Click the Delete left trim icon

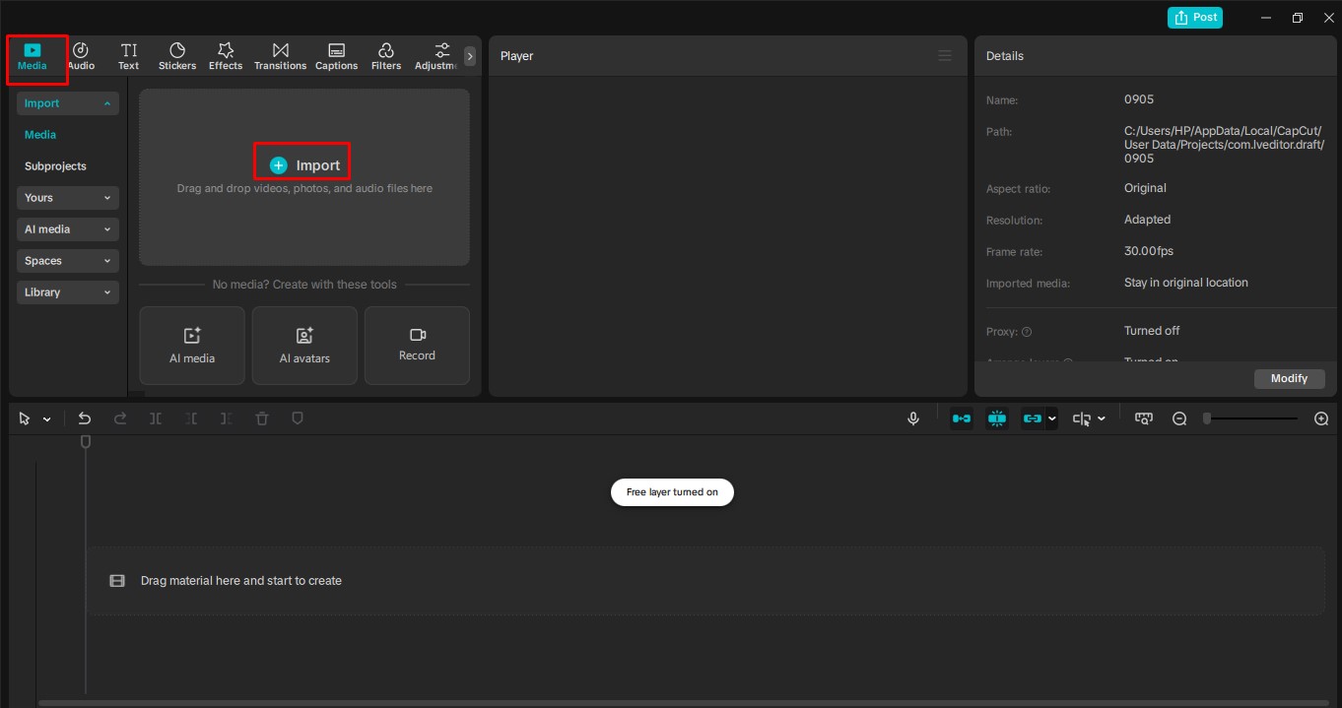[x=191, y=418]
